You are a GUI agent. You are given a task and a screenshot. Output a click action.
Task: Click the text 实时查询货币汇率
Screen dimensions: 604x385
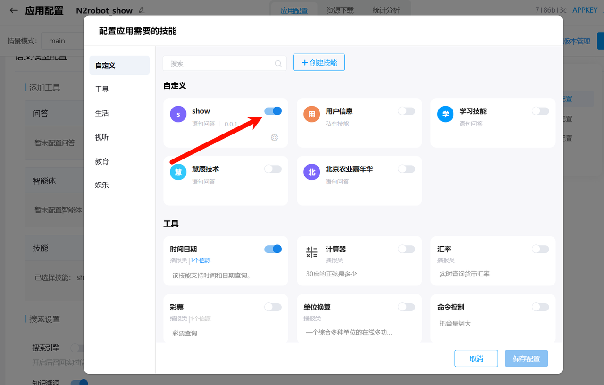464,274
